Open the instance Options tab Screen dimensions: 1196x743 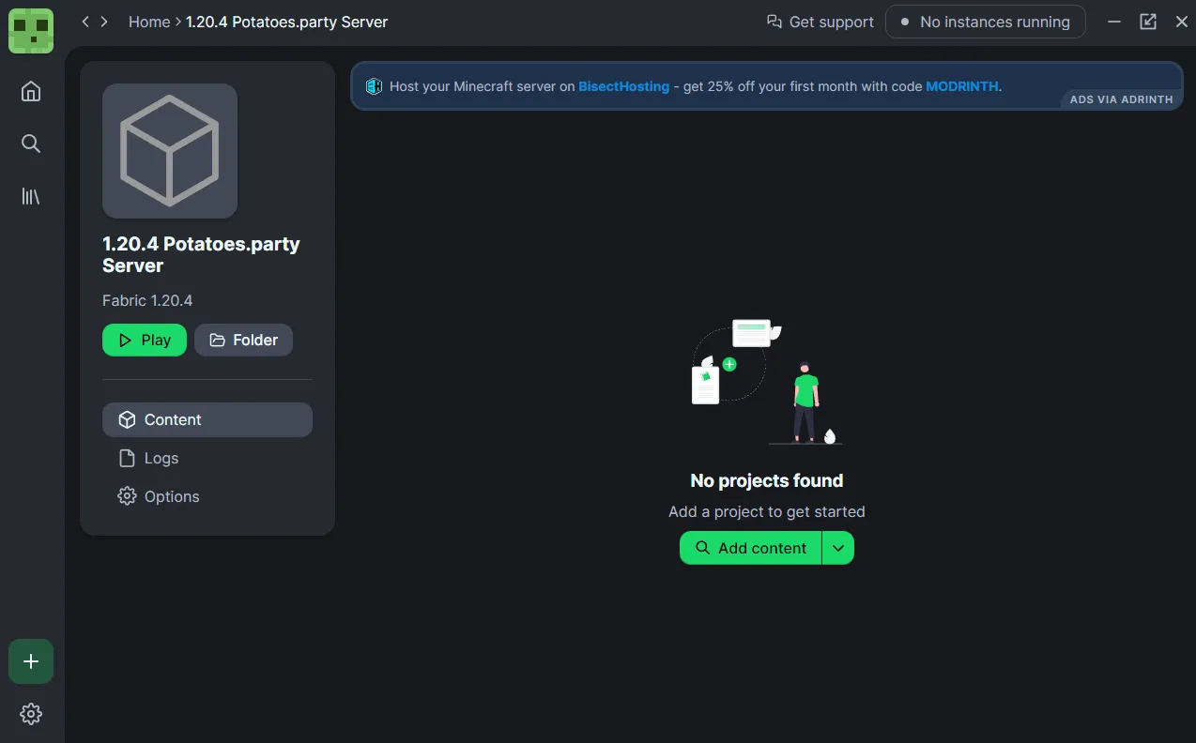point(171,496)
